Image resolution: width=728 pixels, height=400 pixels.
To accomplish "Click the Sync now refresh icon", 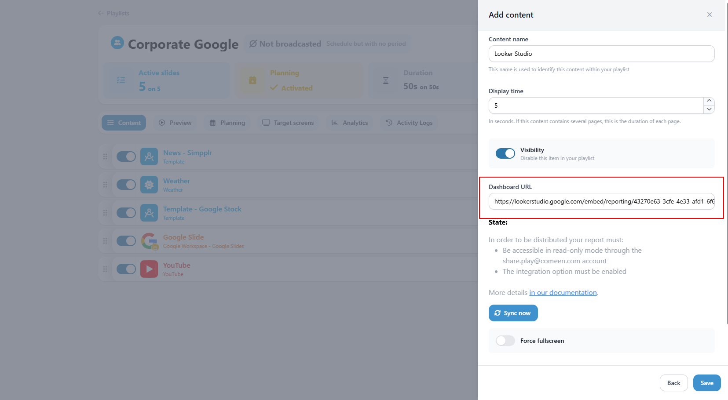I will pos(498,313).
